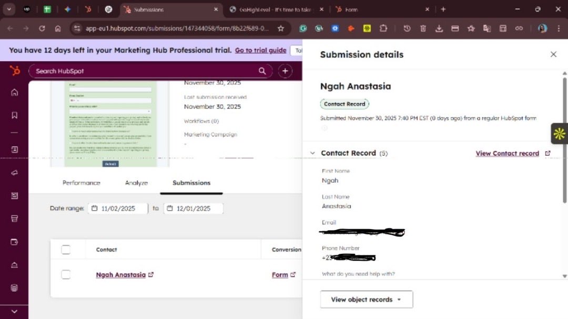Open Service bell icon in sidebar
The width and height of the screenshot is (568, 319).
[x=15, y=265]
